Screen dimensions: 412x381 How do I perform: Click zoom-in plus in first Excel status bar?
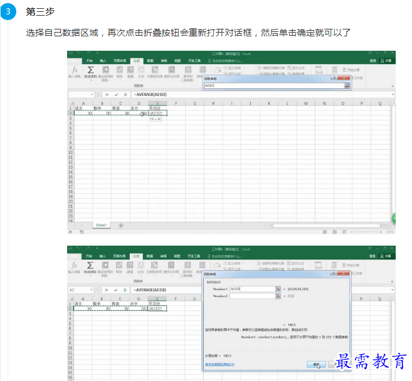(x=381, y=232)
